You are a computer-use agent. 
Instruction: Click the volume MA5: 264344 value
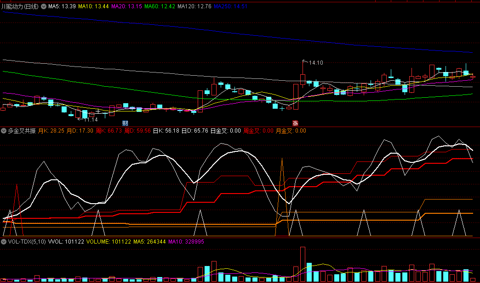pos(149,242)
